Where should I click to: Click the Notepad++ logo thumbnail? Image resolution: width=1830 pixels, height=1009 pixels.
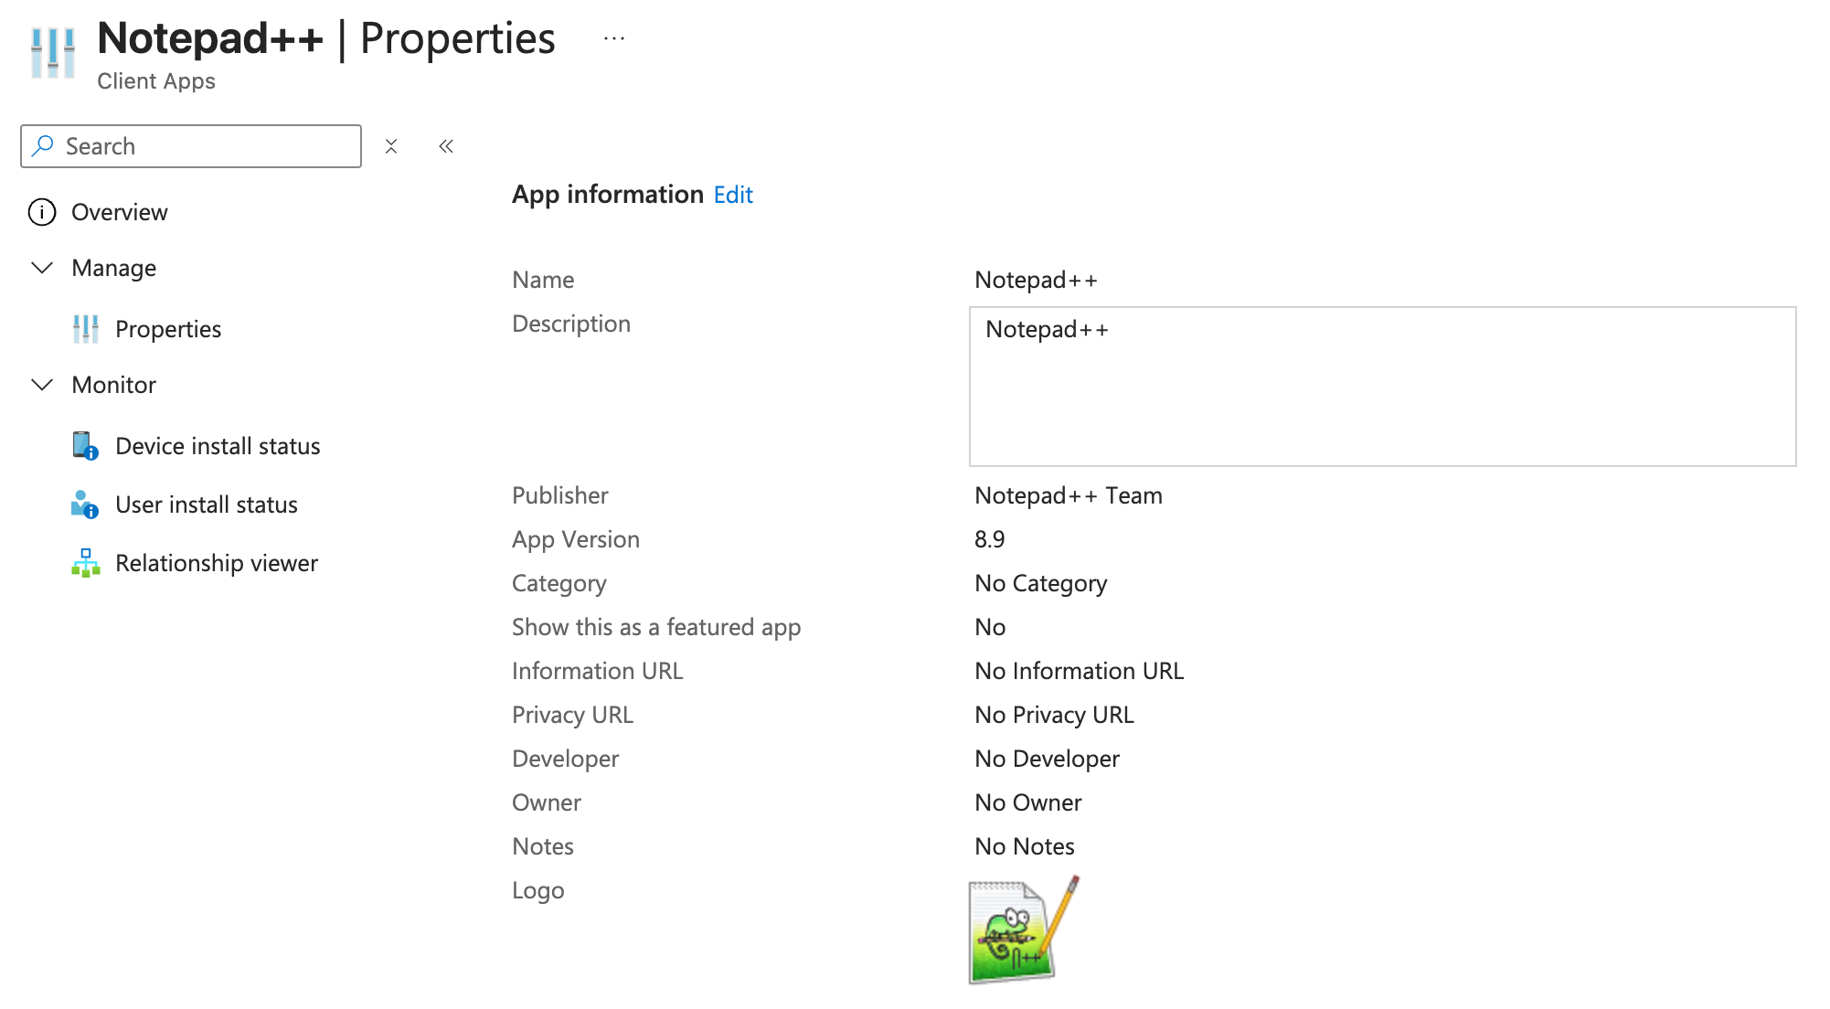[1023, 929]
